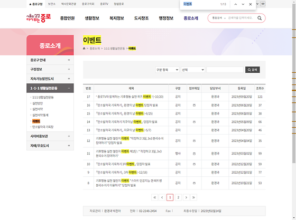Open post 11 with category 행사
The image size is (296, 220).
point(129,154)
